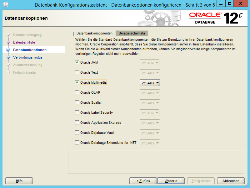Click the Fortschrittseite step
The width and height of the screenshot is (250, 188).
(x=24, y=72)
